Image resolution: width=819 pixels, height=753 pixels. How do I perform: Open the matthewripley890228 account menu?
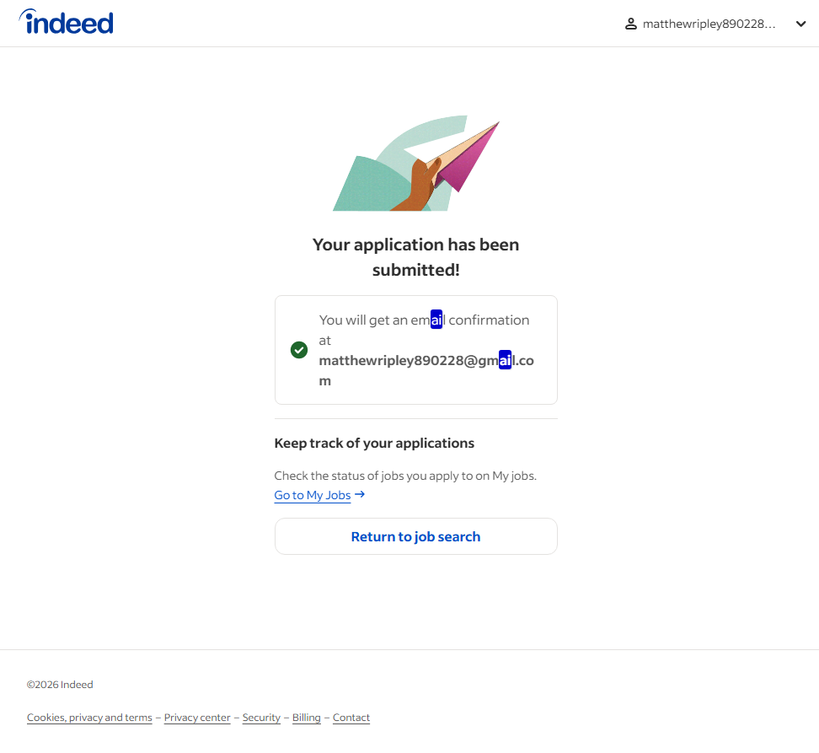[709, 24]
